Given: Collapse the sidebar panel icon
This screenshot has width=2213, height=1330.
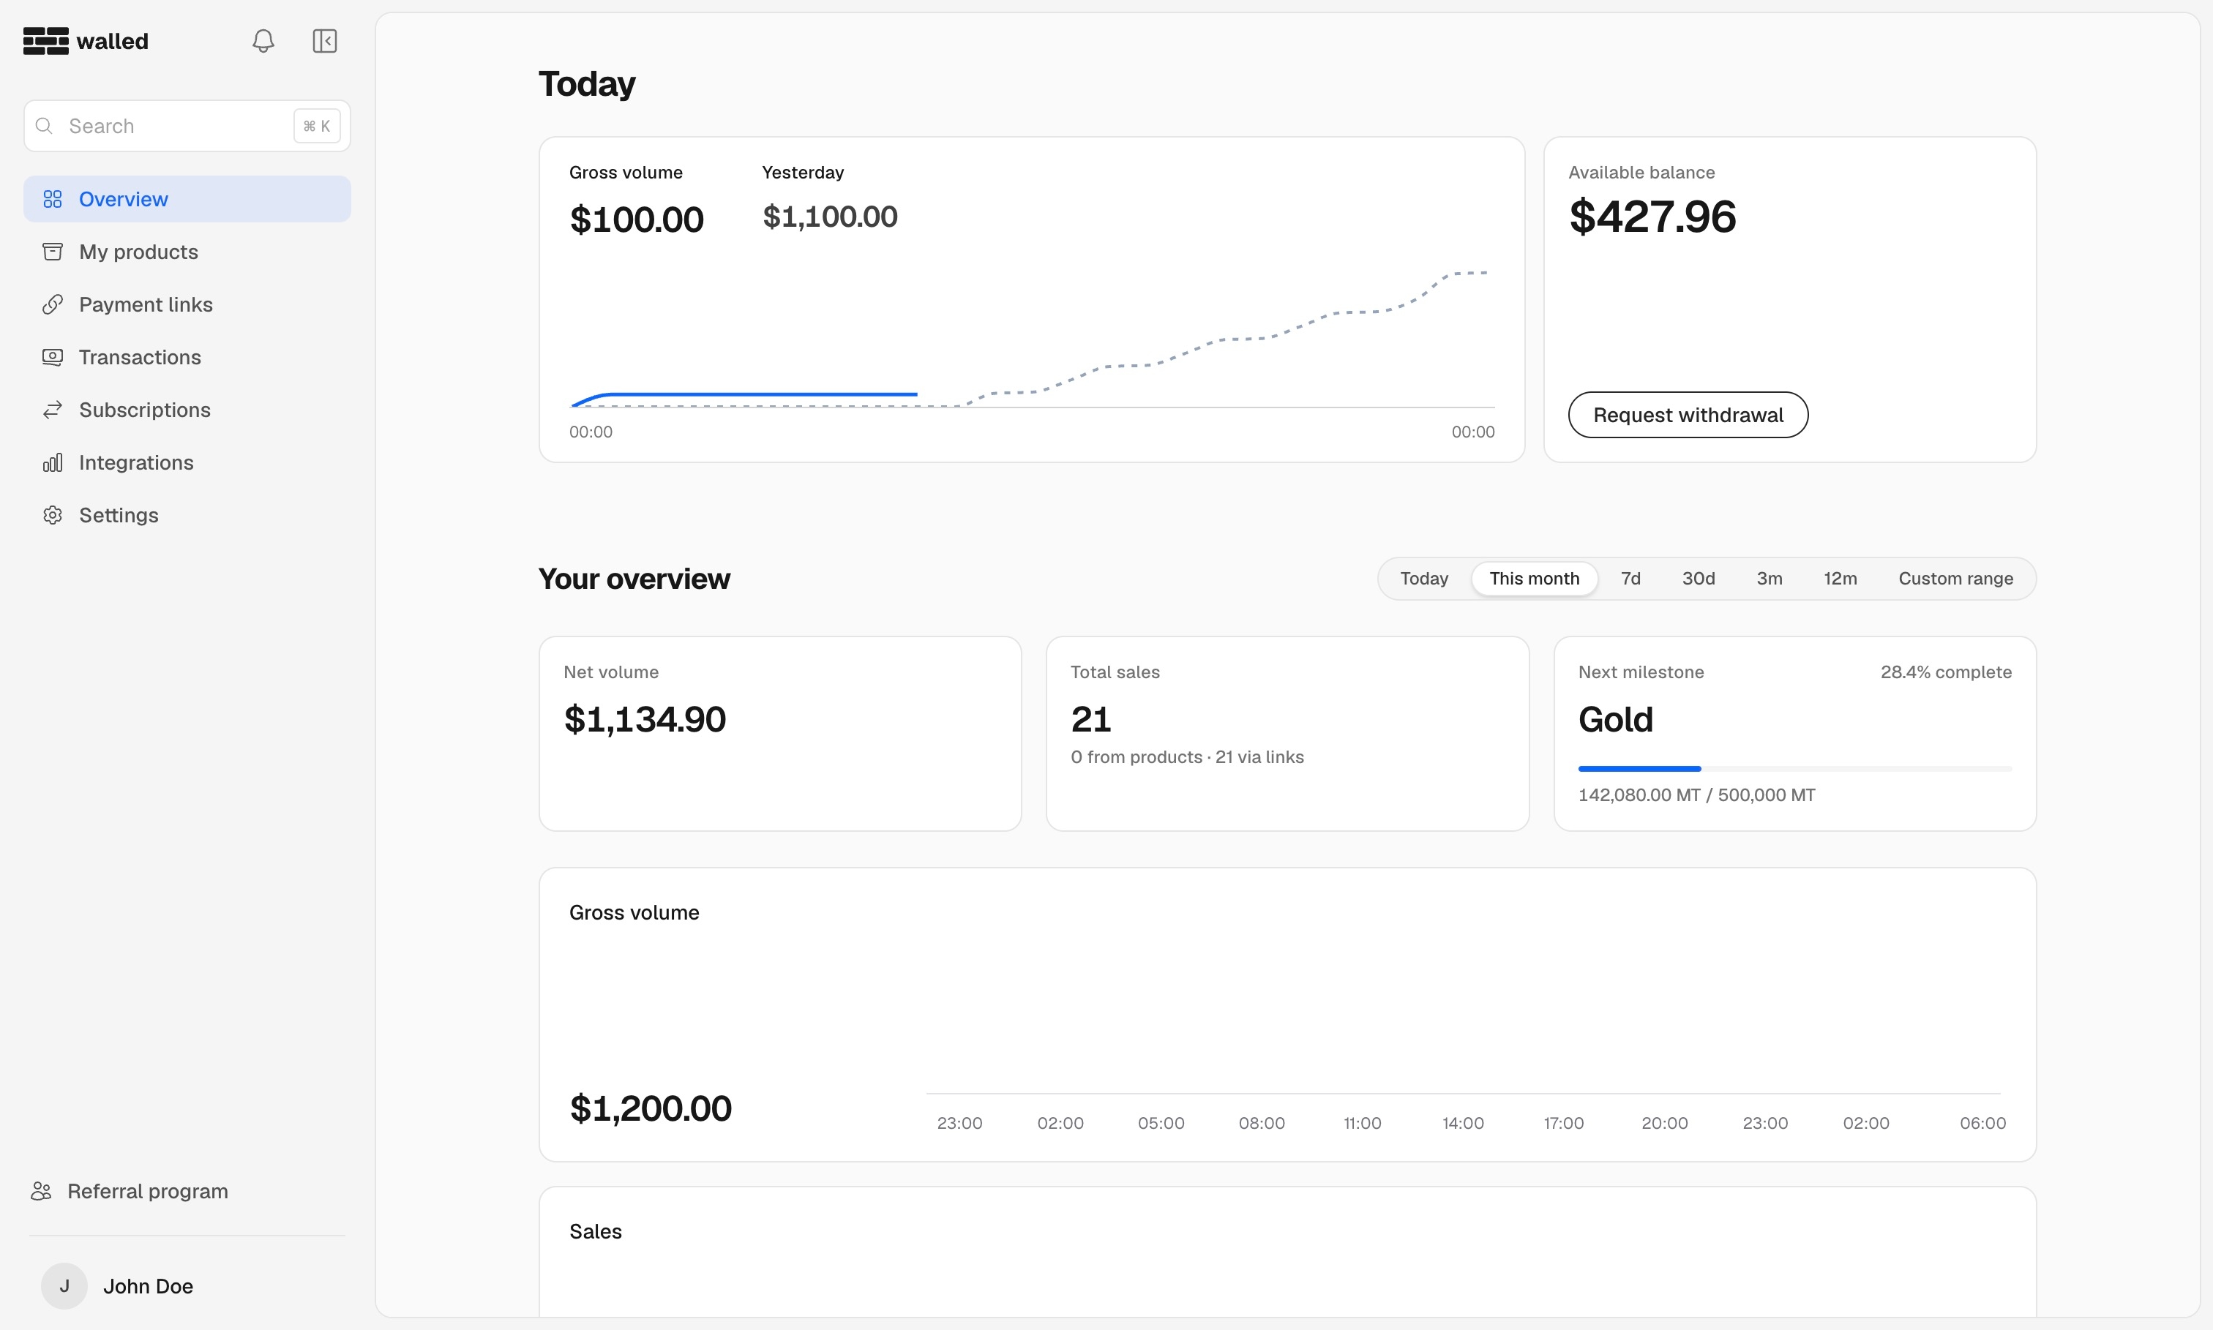Looking at the screenshot, I should (x=324, y=41).
